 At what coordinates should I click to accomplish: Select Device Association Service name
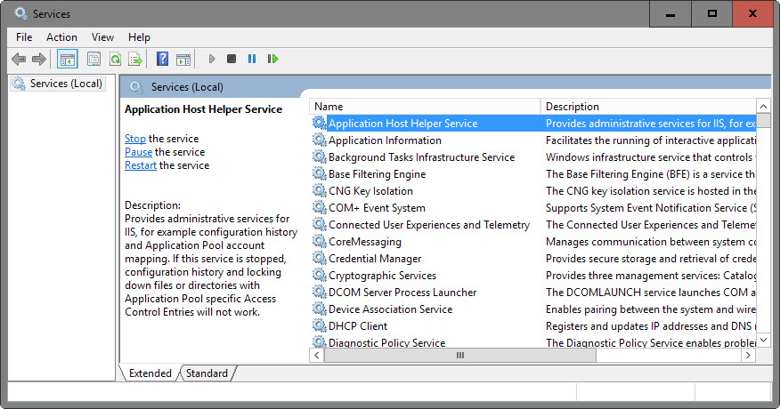[391, 309]
